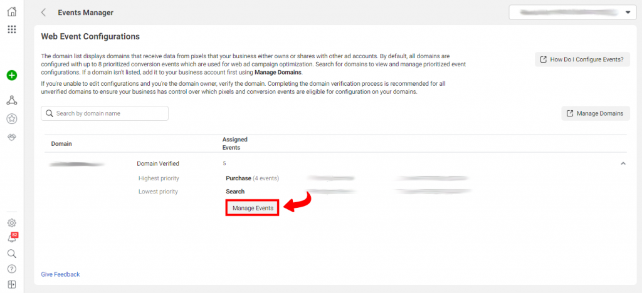This screenshot has width=642, height=293.
Task: Go back with the Events Manager arrow
Action: (x=43, y=13)
